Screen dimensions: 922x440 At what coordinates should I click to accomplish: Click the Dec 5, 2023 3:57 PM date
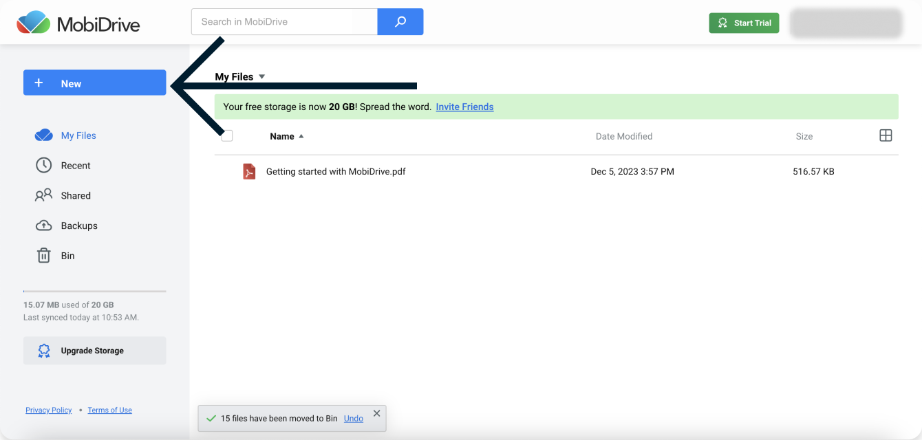pos(632,171)
